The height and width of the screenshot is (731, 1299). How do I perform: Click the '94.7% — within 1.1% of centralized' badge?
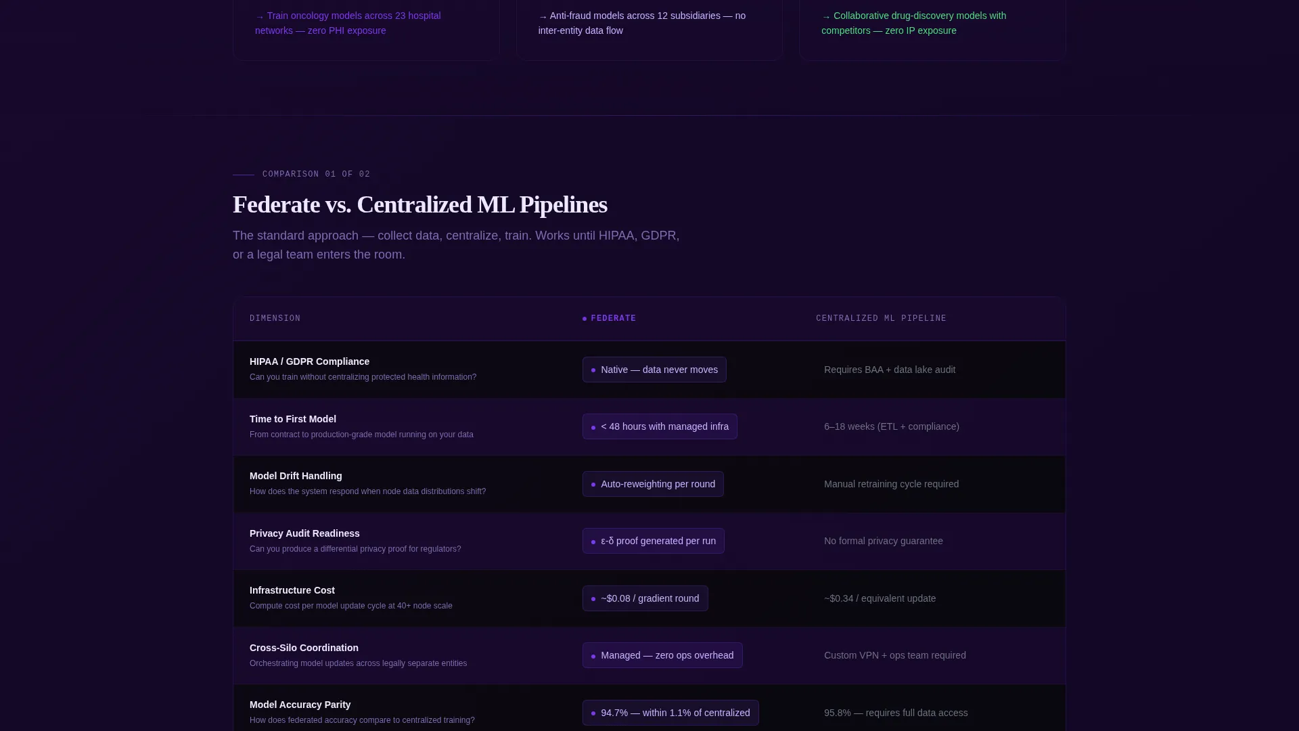[670, 713]
